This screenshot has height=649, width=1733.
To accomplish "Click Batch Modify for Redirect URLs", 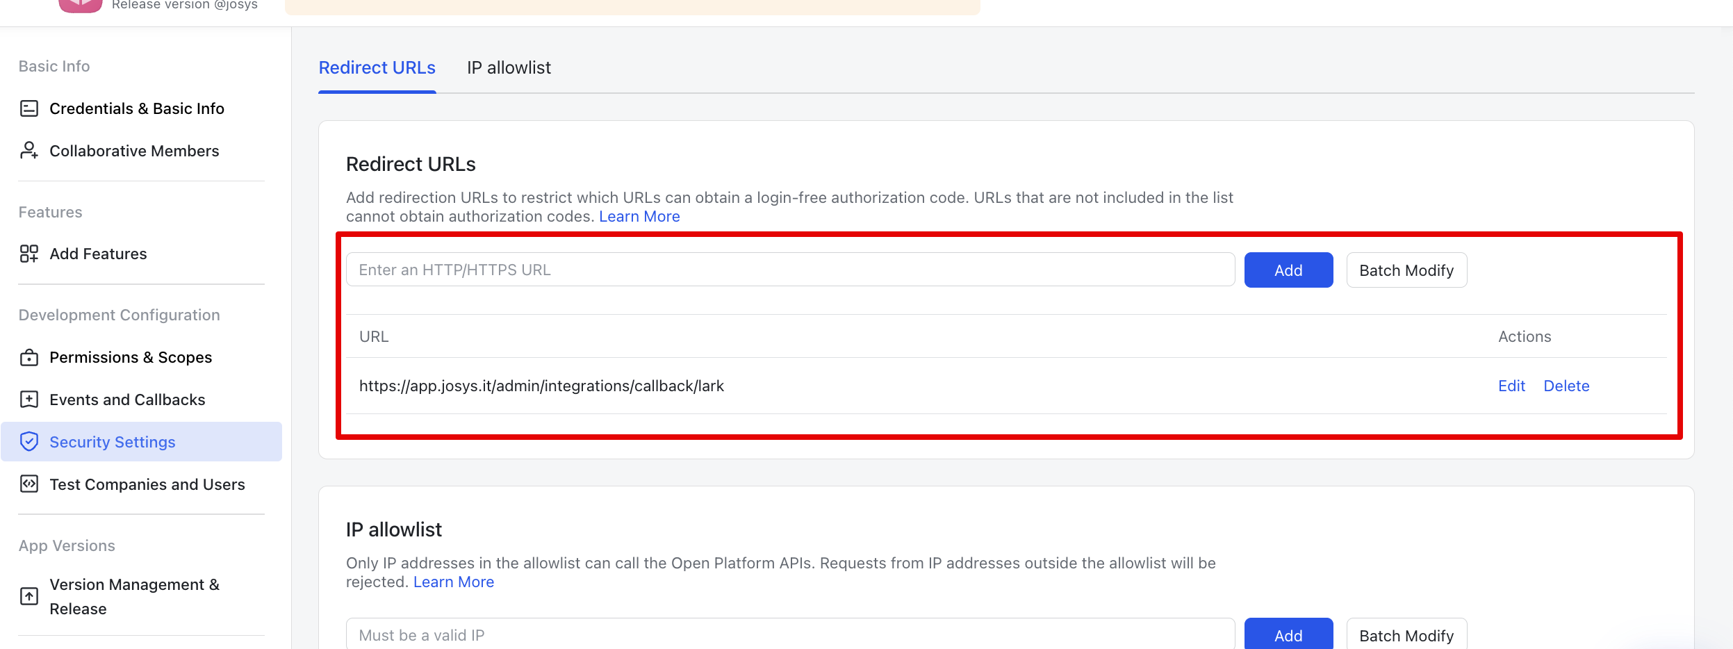I will [1406, 270].
